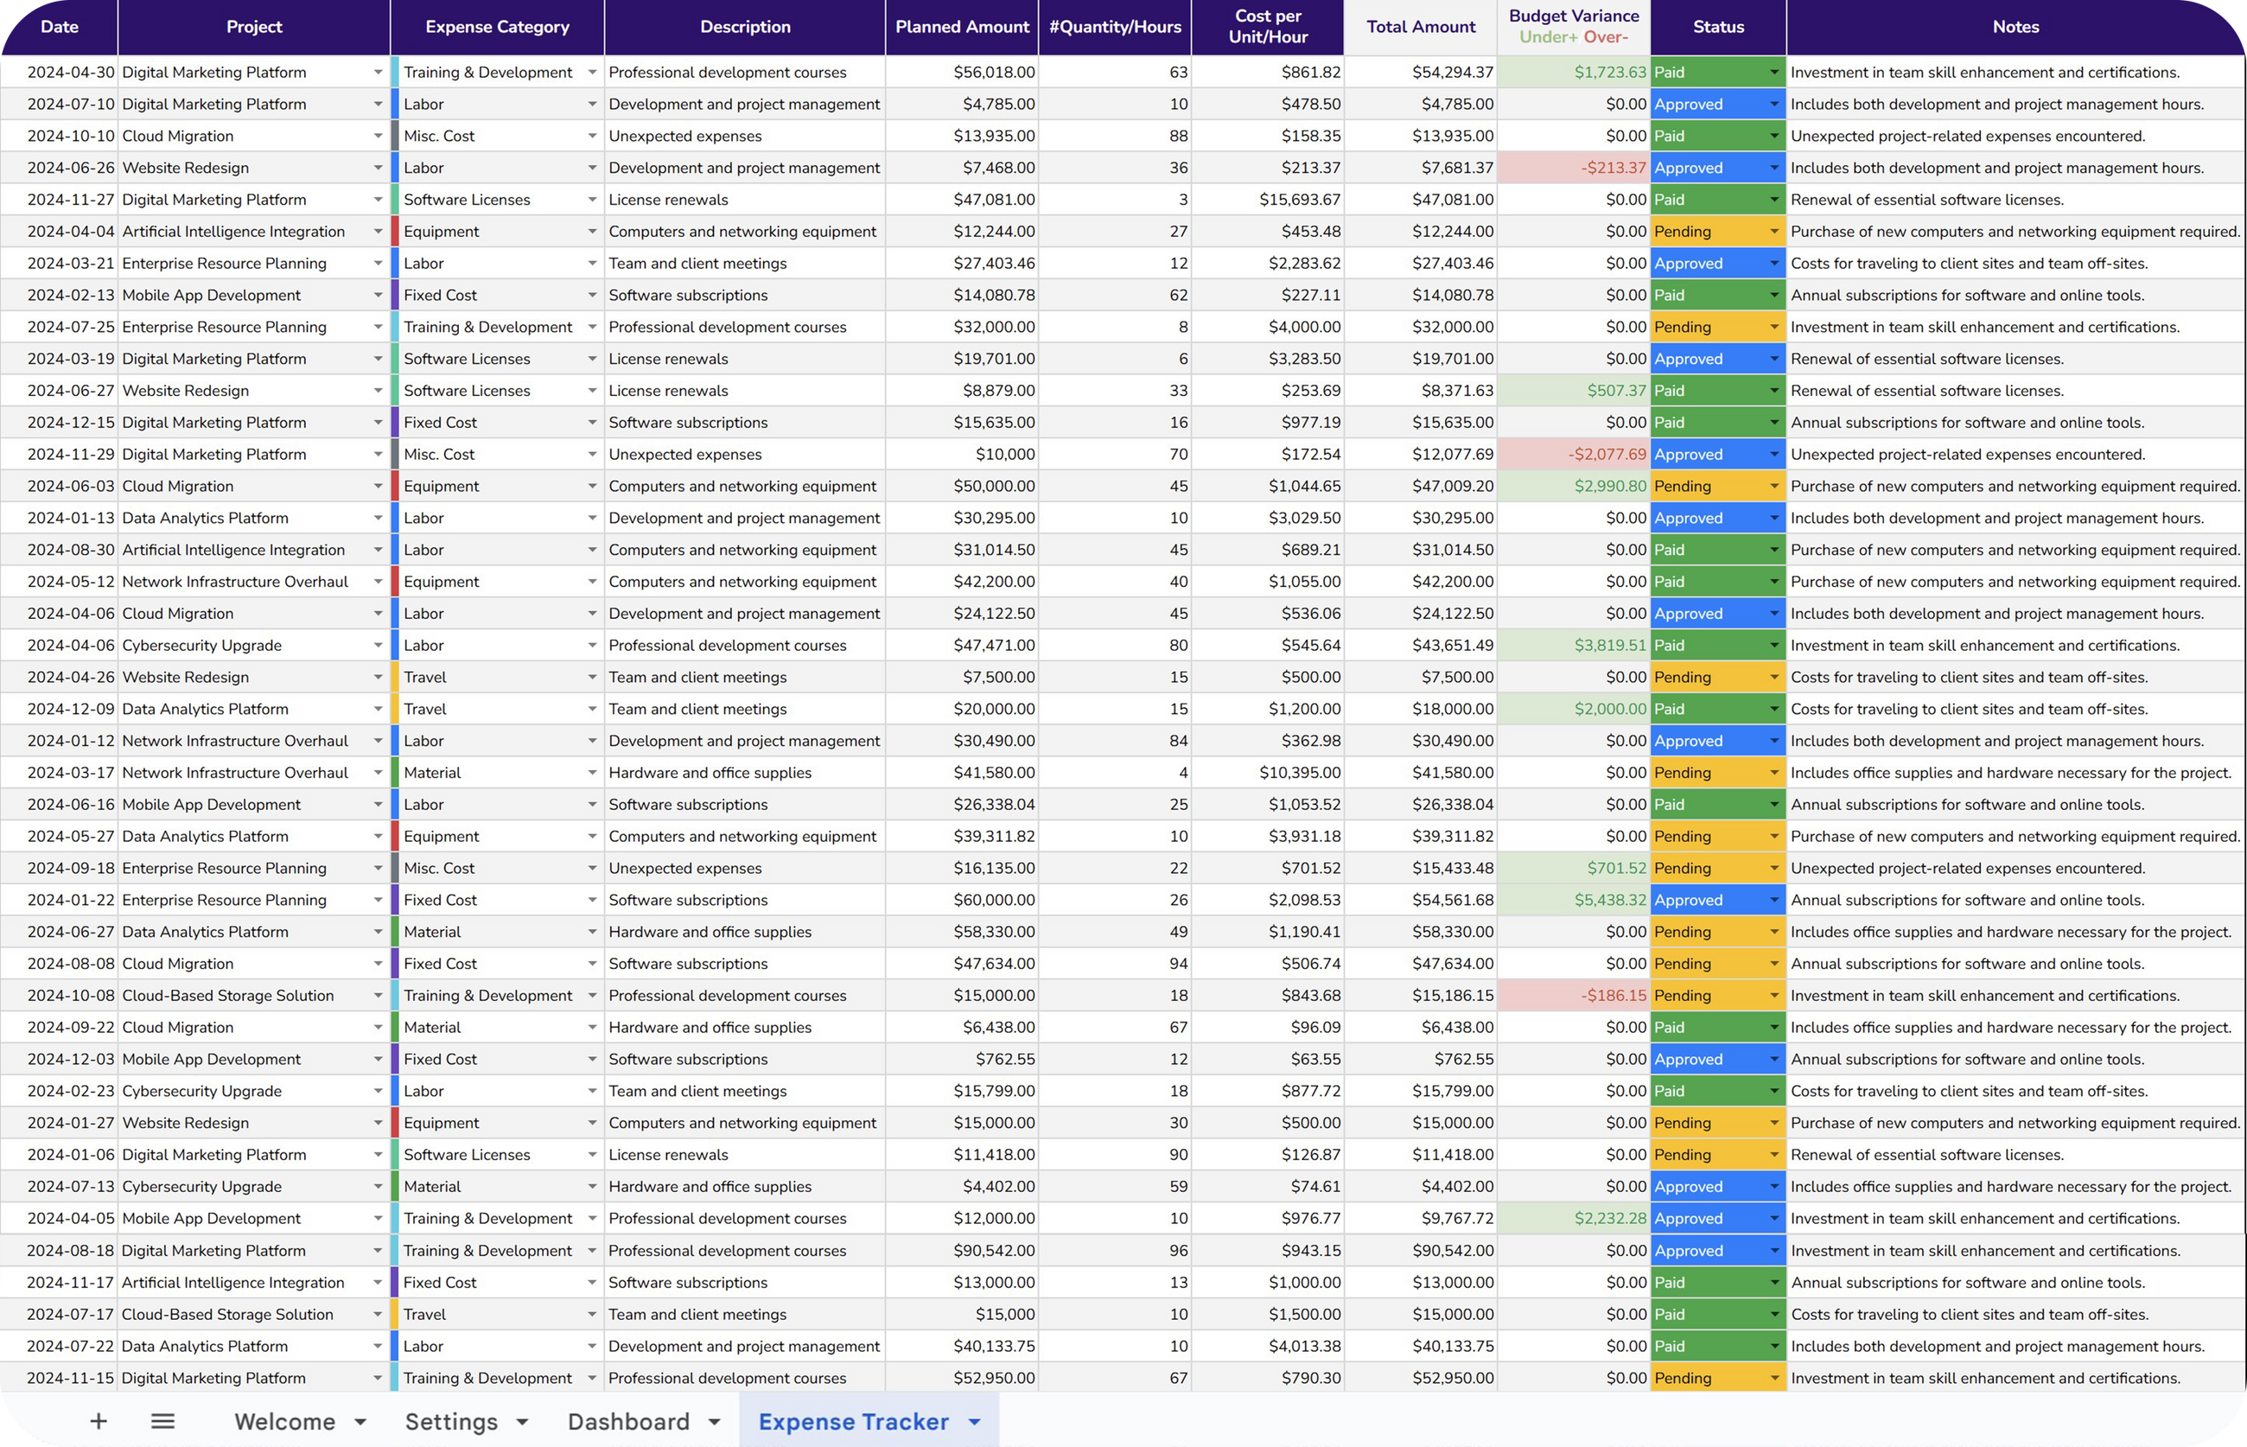Go to the Welcome sheet tab
This screenshot has width=2247, height=1447.
tap(284, 1422)
